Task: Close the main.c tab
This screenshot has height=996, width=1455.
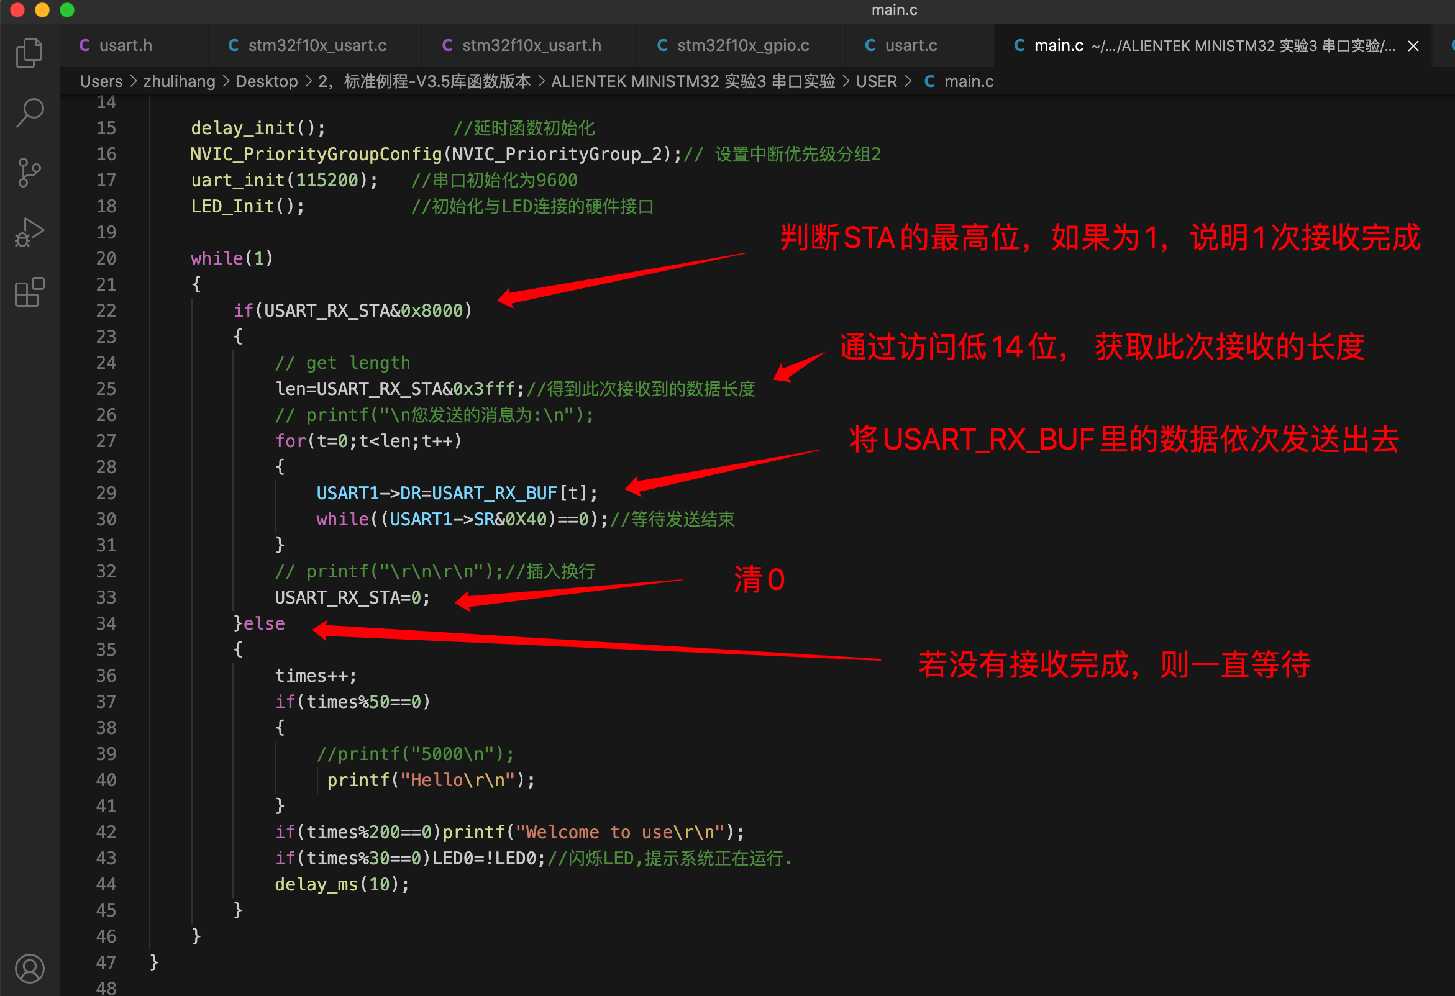Action: tap(1413, 46)
